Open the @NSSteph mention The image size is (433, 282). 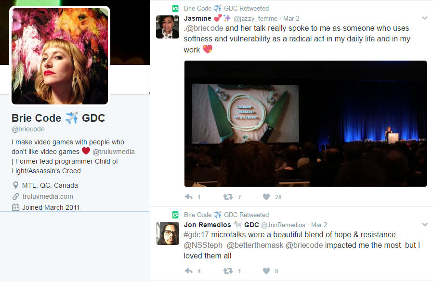tap(203, 245)
